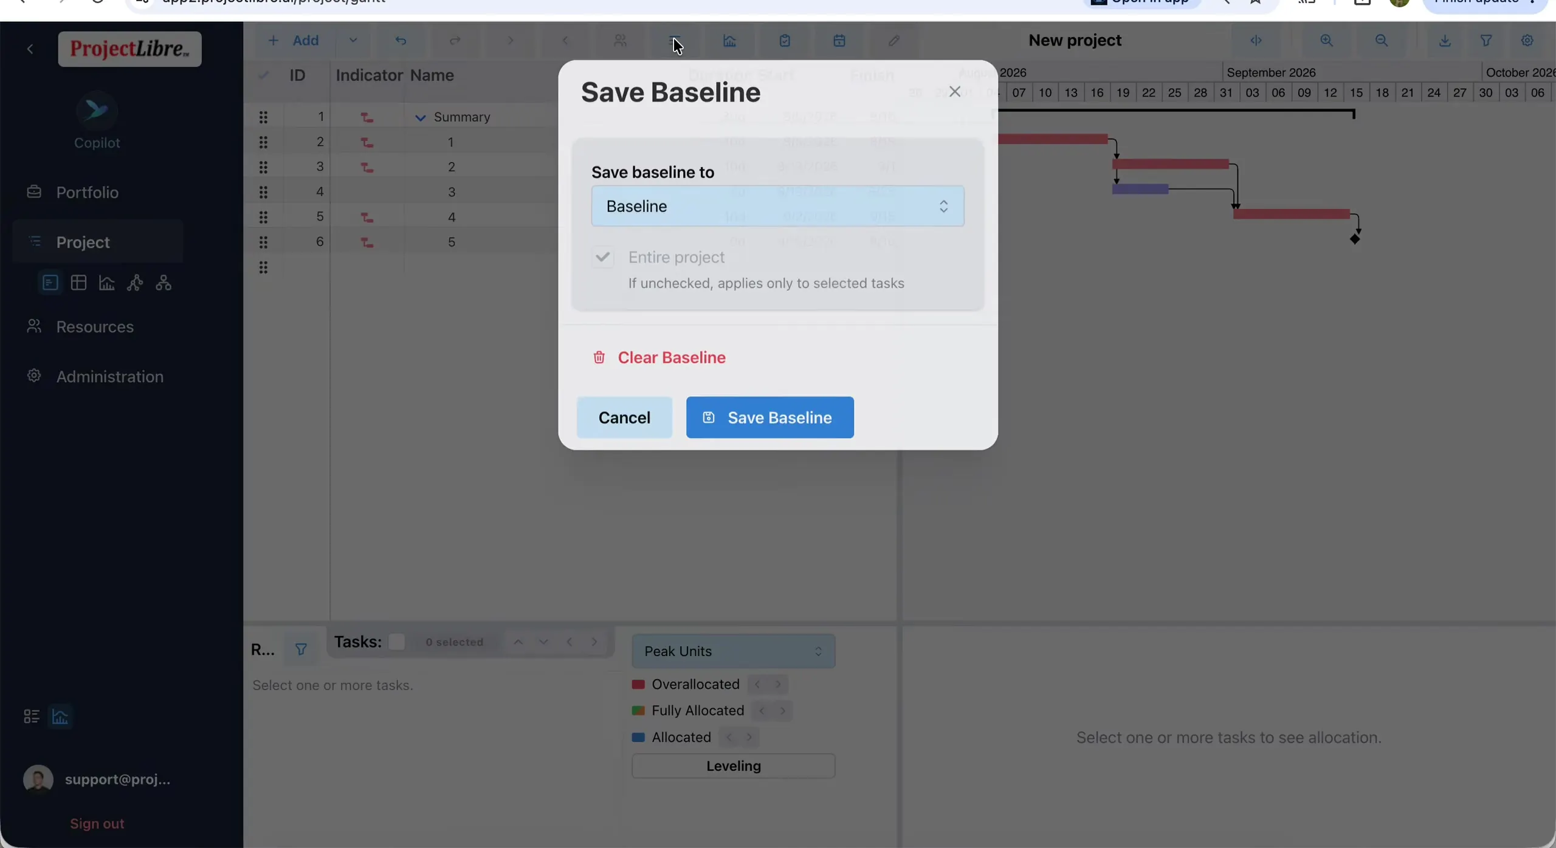The image size is (1556, 848).
Task: Click next arrow beside Overallocated
Action: [x=778, y=685]
